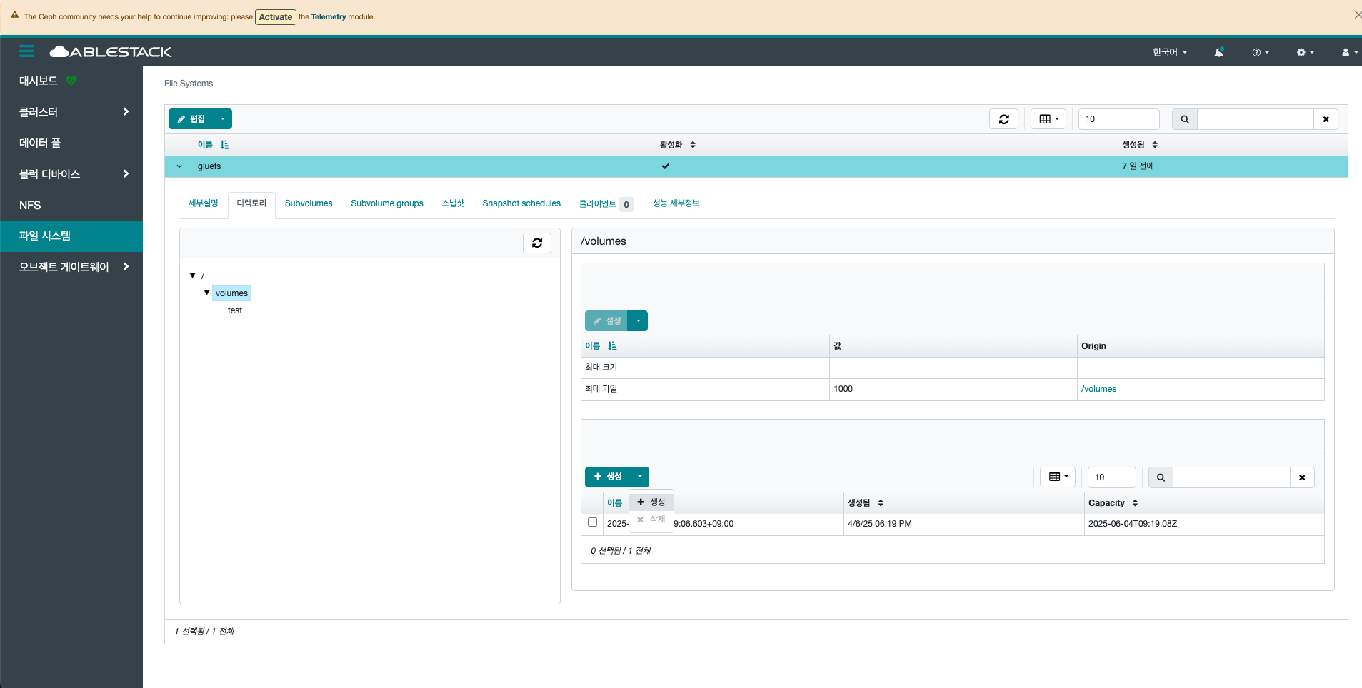Clear the snapshot search field
Screen dimensions: 1362x688
[1301, 477]
